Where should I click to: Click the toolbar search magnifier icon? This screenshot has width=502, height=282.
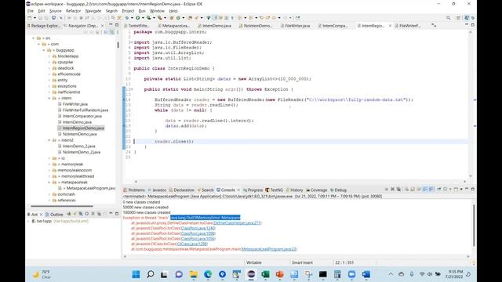click(x=448, y=18)
